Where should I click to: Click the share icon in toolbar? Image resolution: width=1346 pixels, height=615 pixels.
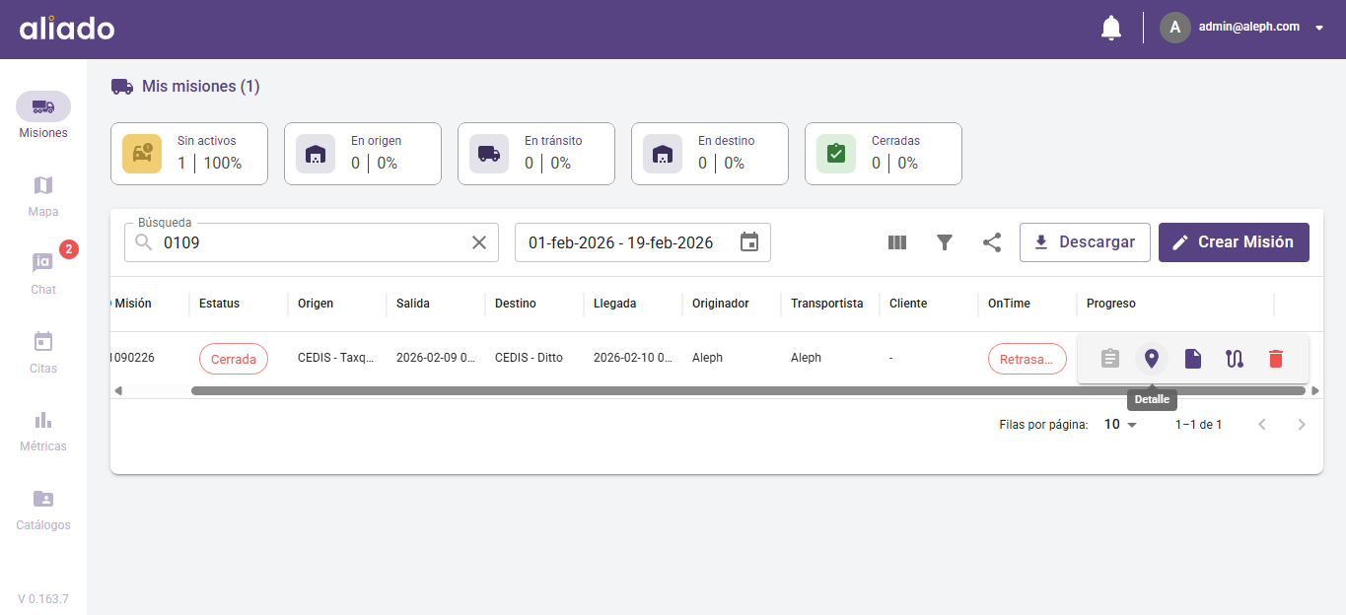[x=992, y=242]
